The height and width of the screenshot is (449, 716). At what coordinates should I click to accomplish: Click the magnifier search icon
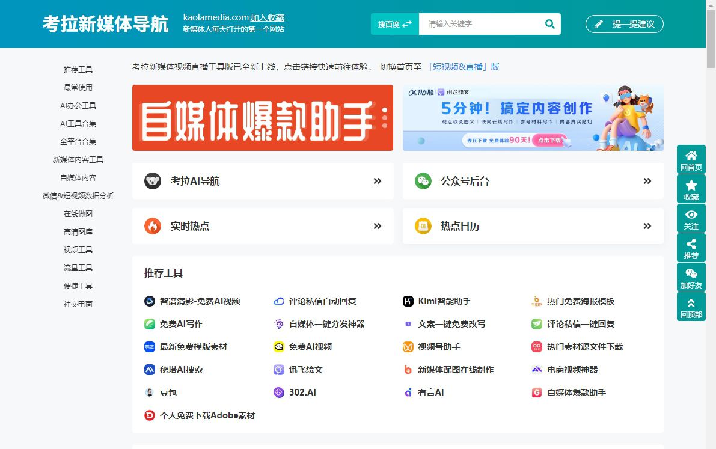click(x=550, y=24)
